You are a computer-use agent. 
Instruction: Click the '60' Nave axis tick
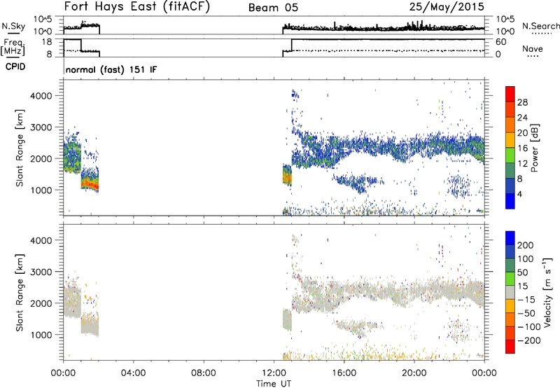(x=500, y=42)
